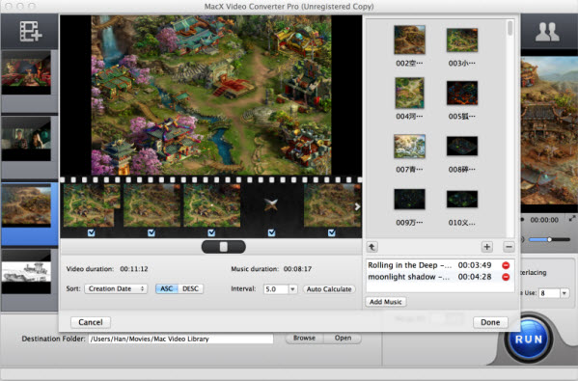Click the Interval value field
This screenshot has height=381, width=578.
(x=276, y=289)
